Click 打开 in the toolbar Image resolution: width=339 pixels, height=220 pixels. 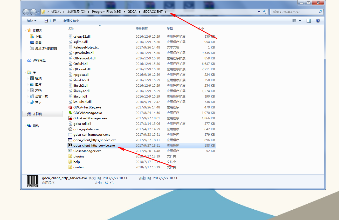(50, 21)
